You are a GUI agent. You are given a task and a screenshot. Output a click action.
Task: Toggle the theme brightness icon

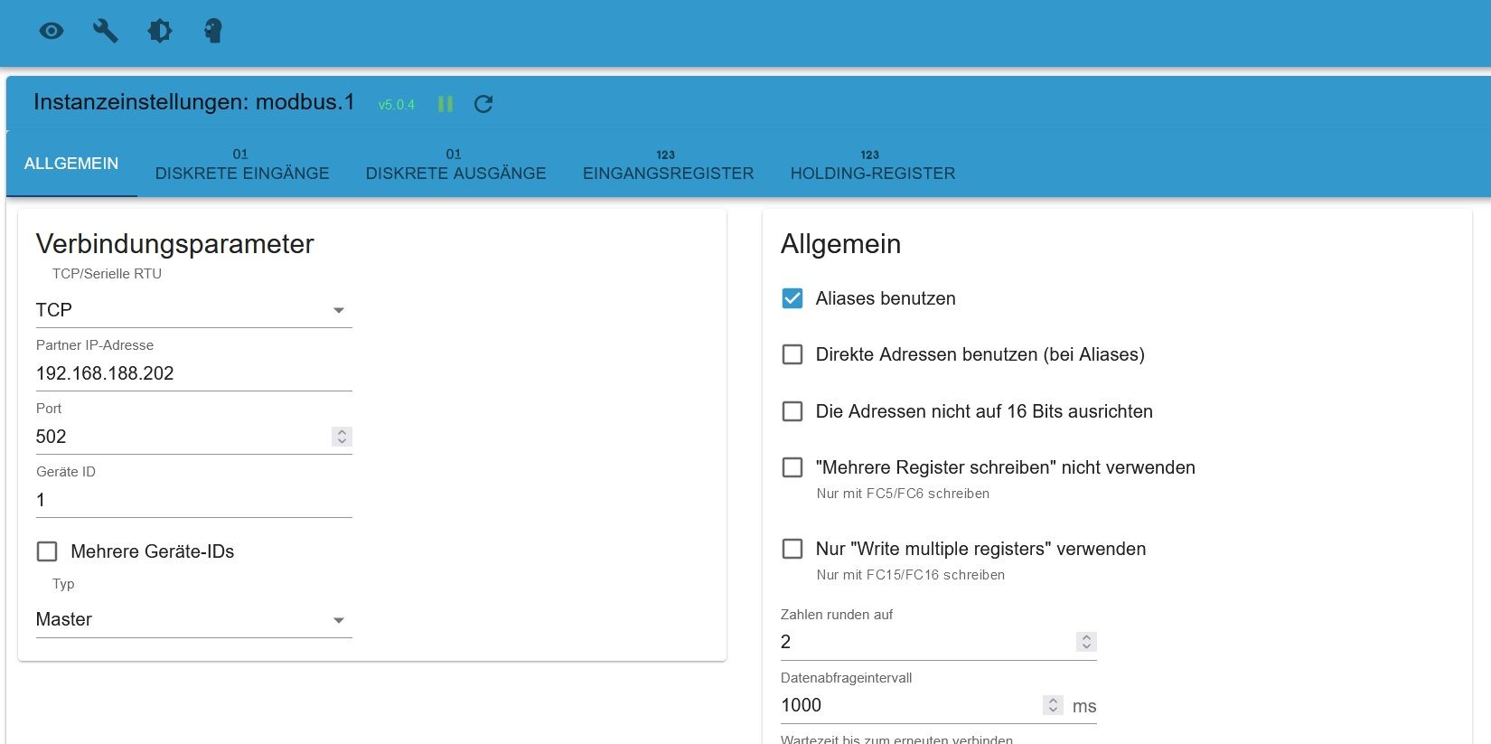click(x=160, y=32)
